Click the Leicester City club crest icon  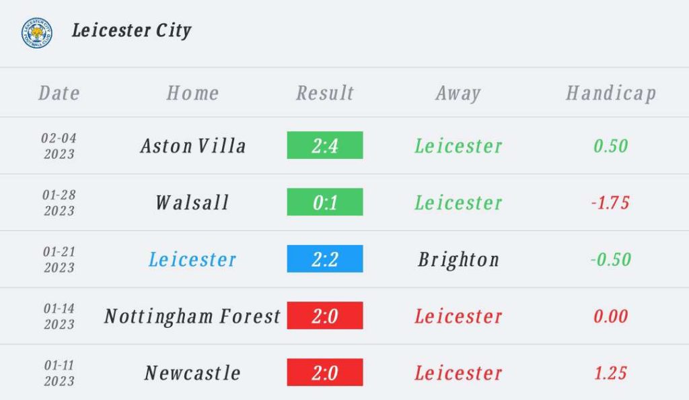click(x=37, y=33)
